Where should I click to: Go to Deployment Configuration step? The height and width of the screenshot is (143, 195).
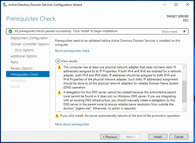[29, 38]
